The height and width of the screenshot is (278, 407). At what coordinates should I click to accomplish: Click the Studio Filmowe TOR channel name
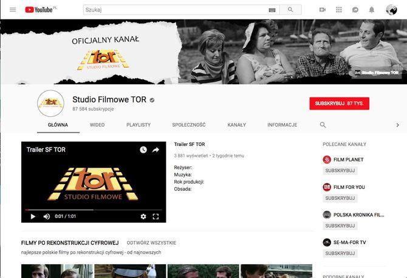[x=109, y=100]
